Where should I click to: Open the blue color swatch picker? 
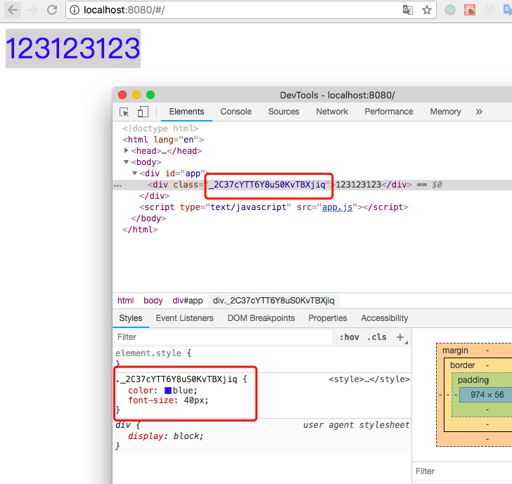coord(168,391)
